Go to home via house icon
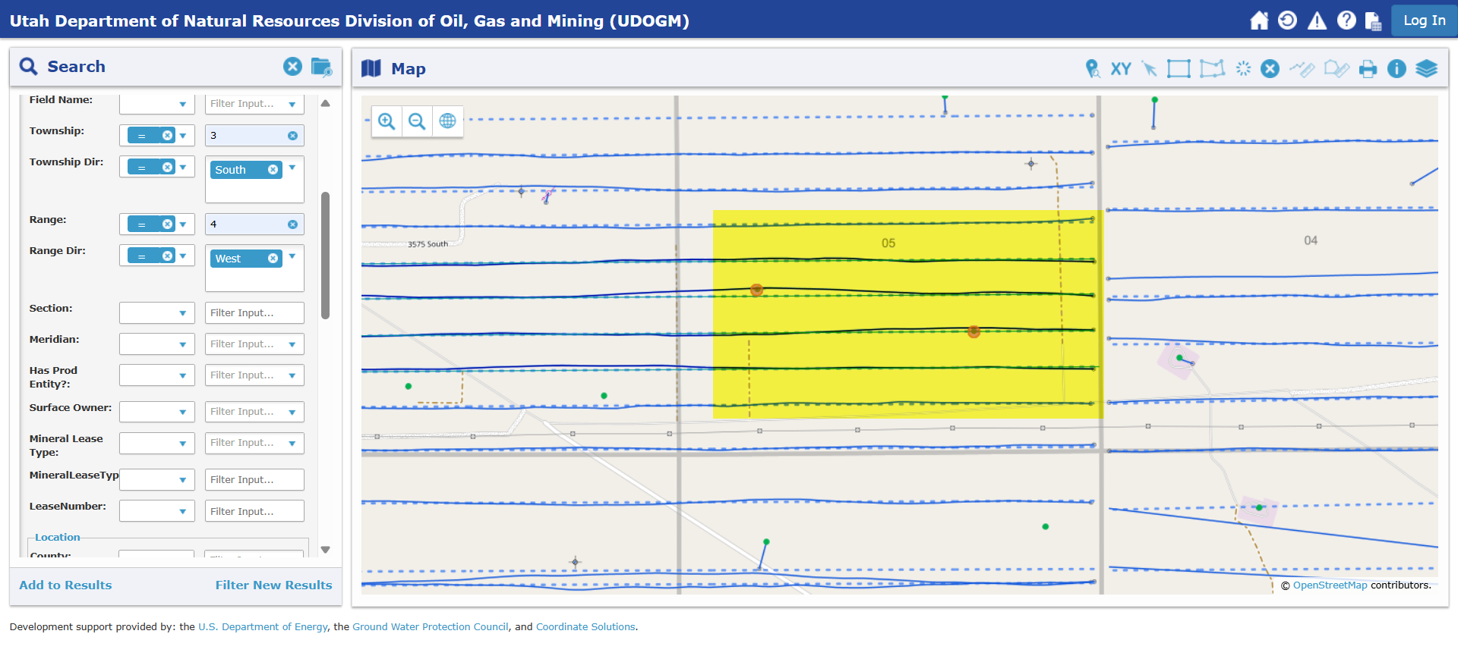 pyautogui.click(x=1259, y=20)
